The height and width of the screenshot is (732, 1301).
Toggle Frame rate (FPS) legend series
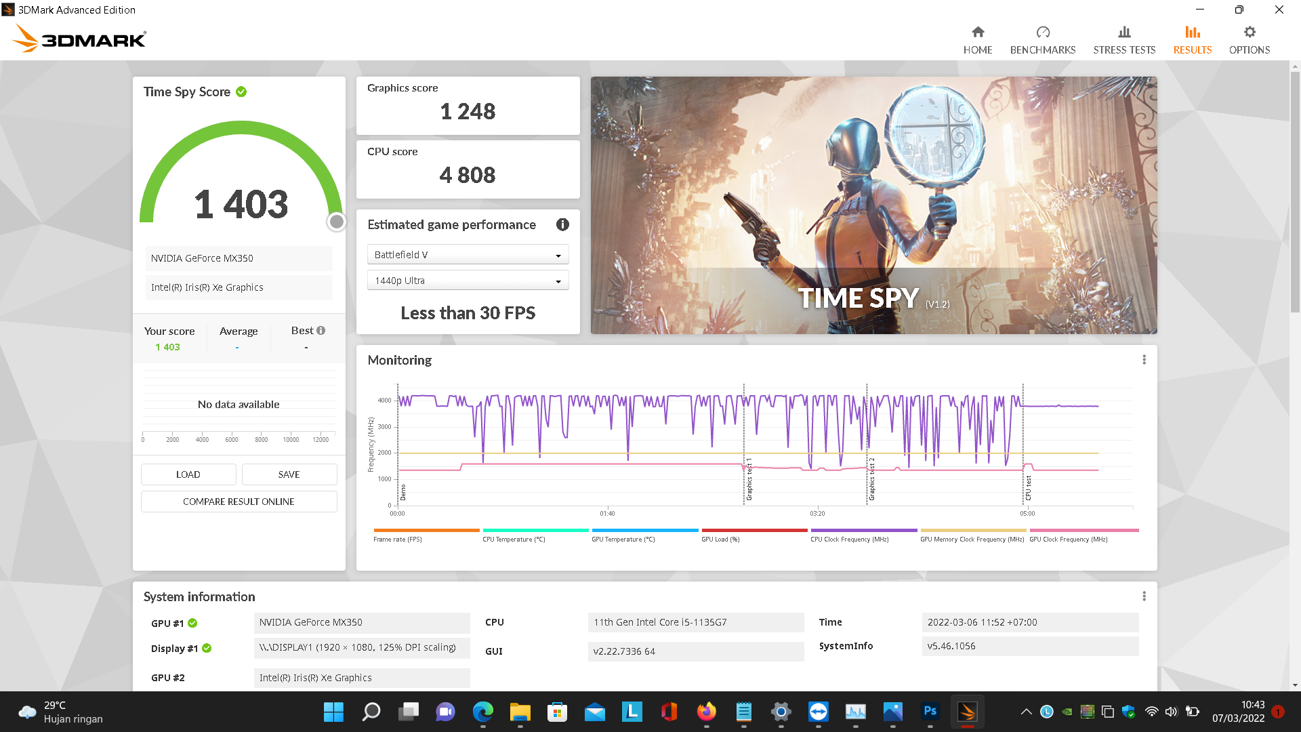426,535
